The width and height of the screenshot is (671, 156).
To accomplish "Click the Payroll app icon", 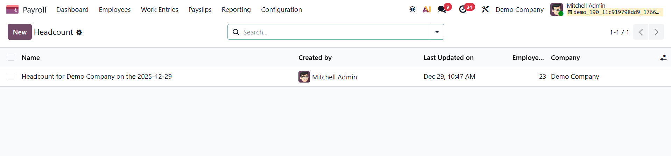I will (12, 9).
